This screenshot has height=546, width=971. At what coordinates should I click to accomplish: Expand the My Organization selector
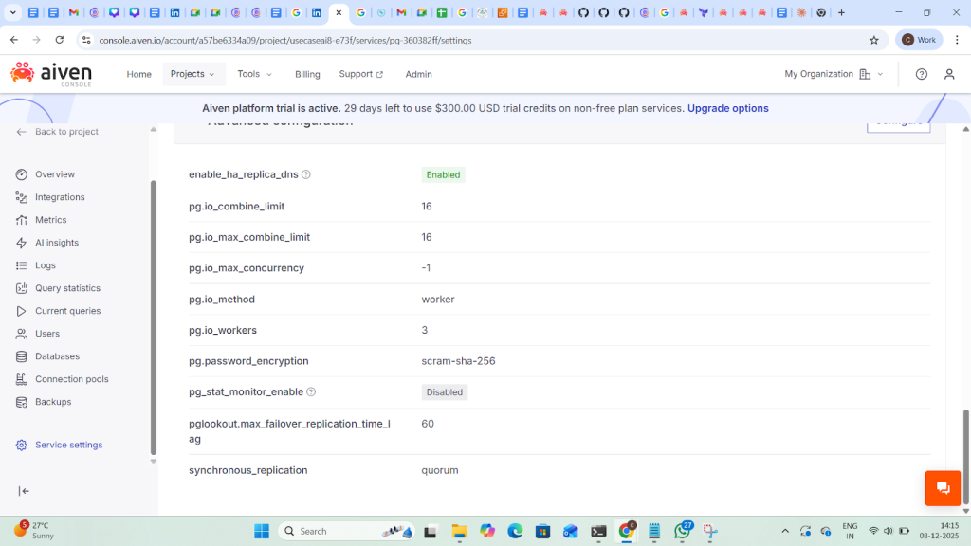834,74
